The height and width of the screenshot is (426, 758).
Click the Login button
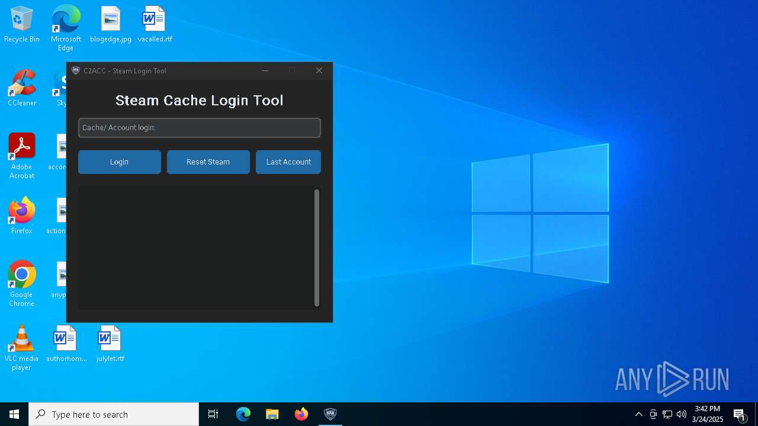tap(119, 162)
